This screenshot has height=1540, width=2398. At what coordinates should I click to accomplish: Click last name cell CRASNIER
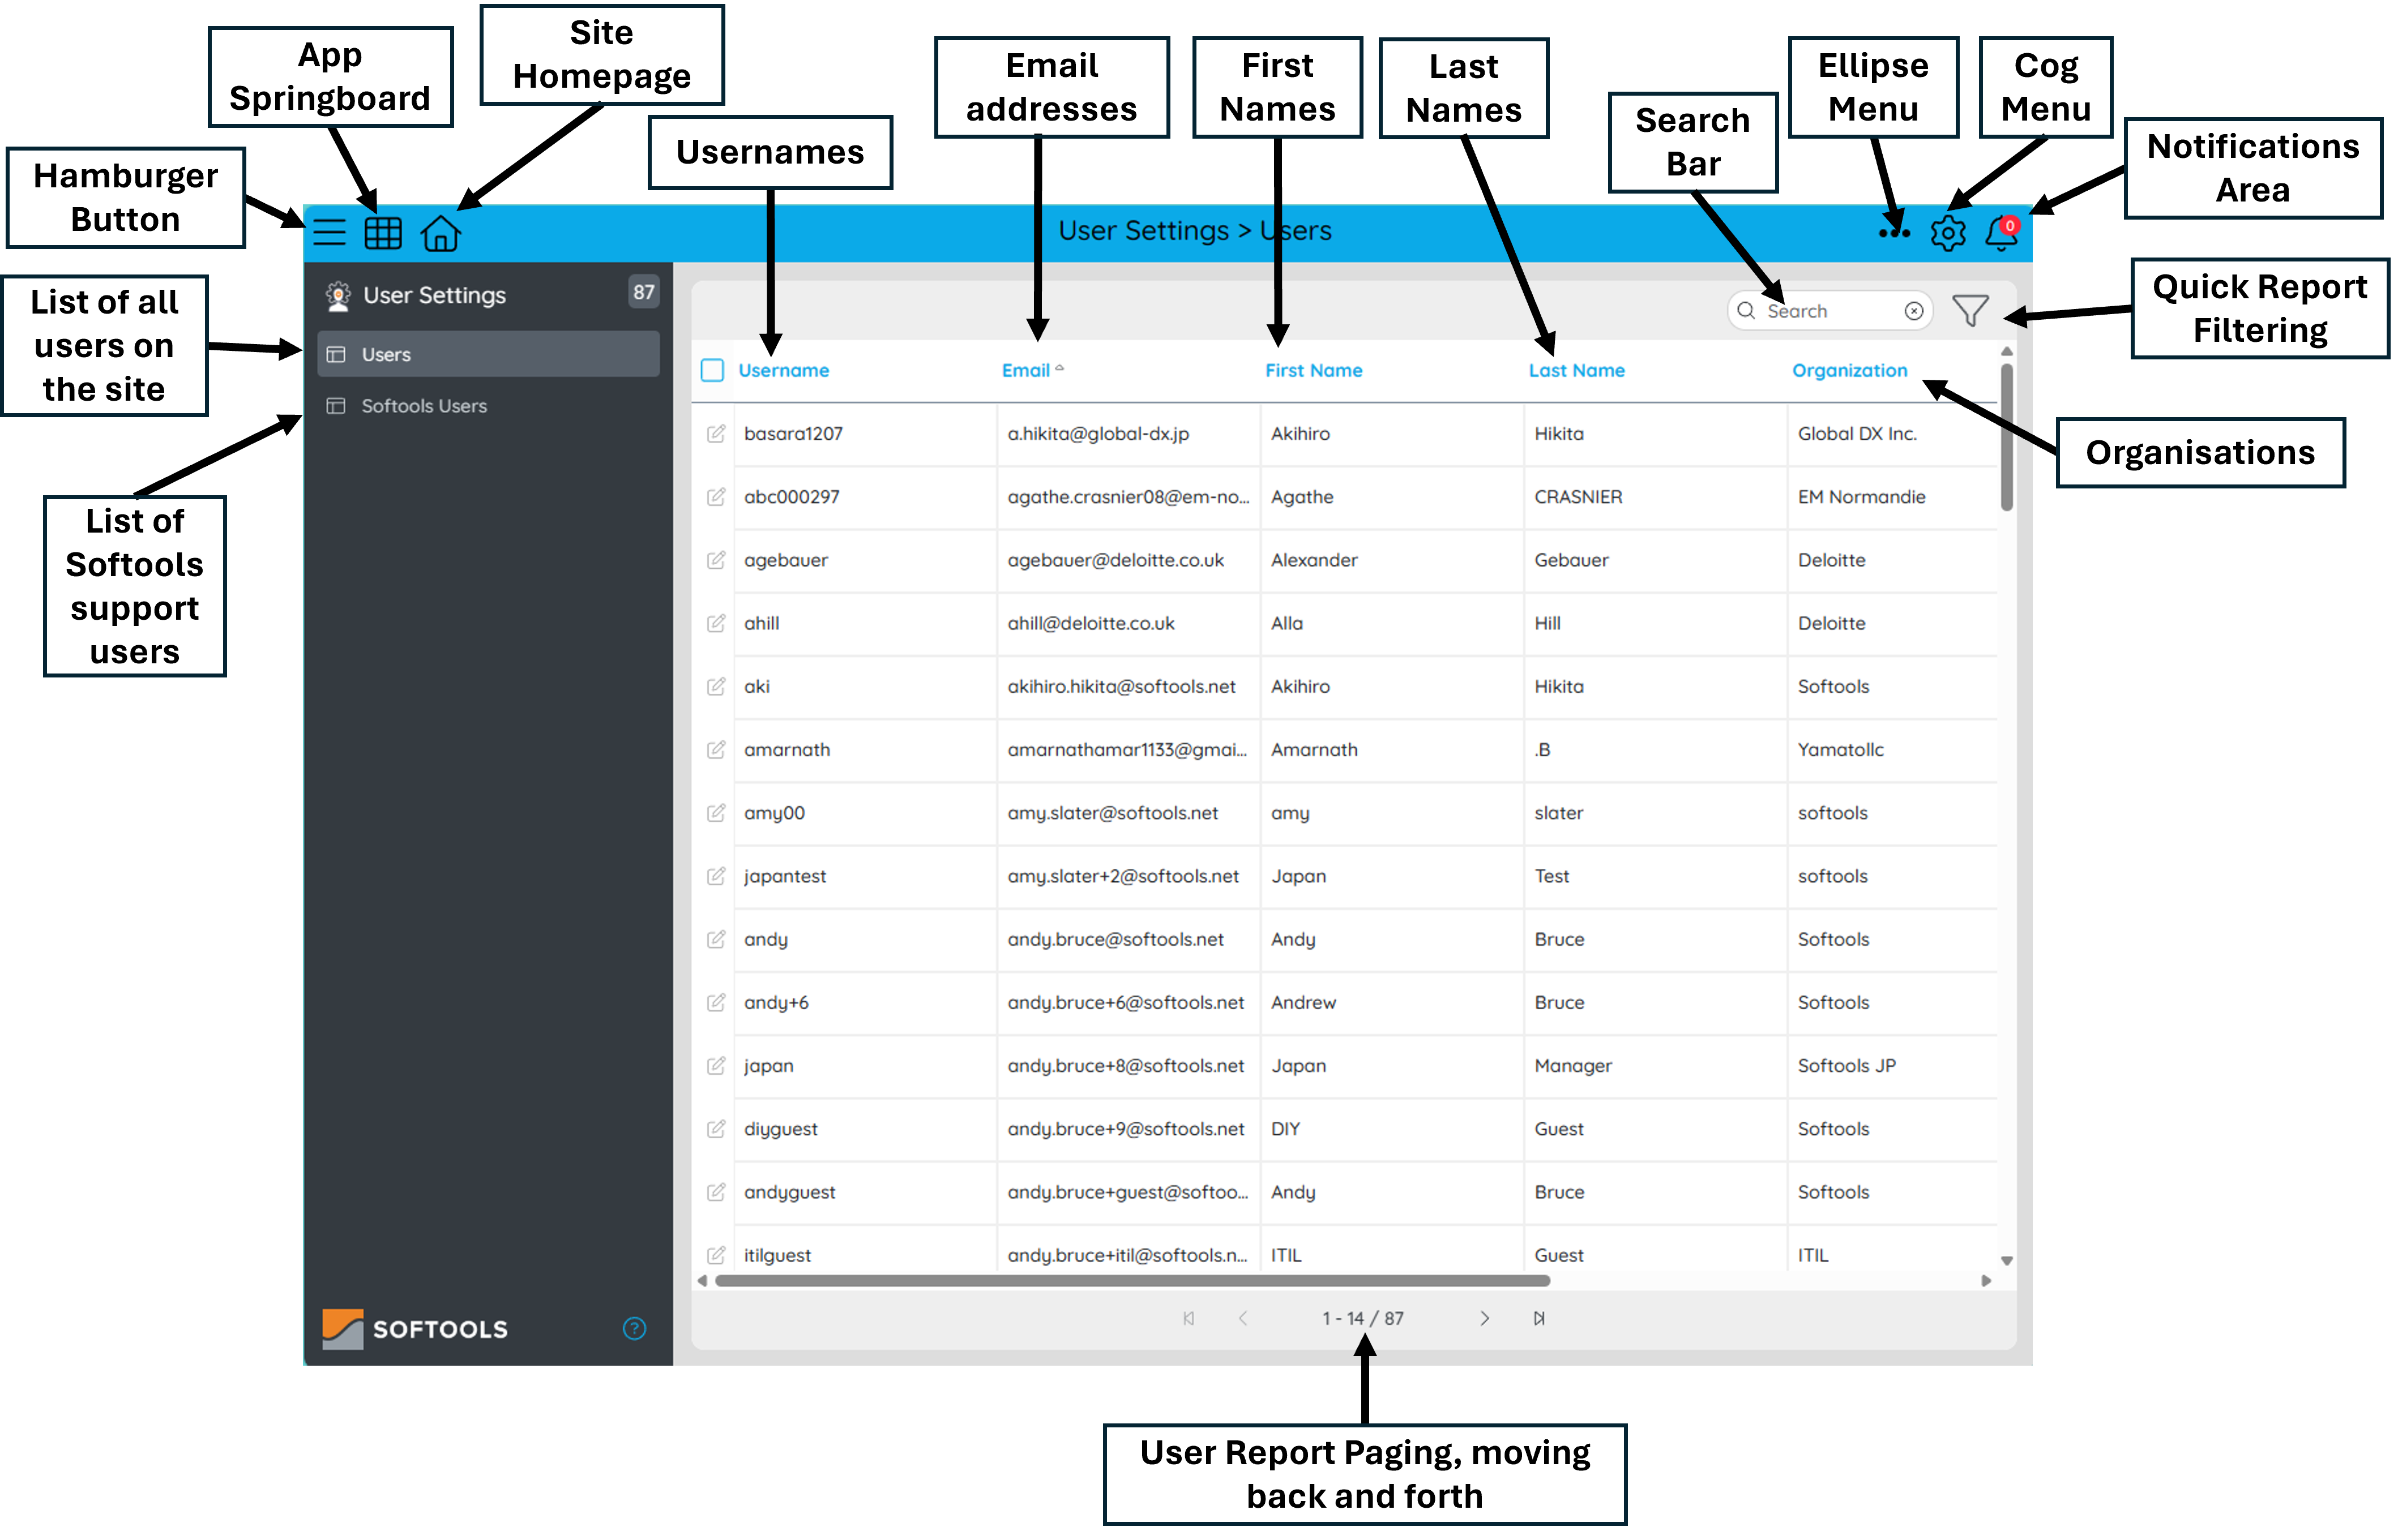click(1579, 496)
